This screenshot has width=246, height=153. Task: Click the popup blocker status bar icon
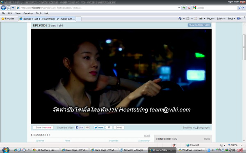click(x=174, y=145)
